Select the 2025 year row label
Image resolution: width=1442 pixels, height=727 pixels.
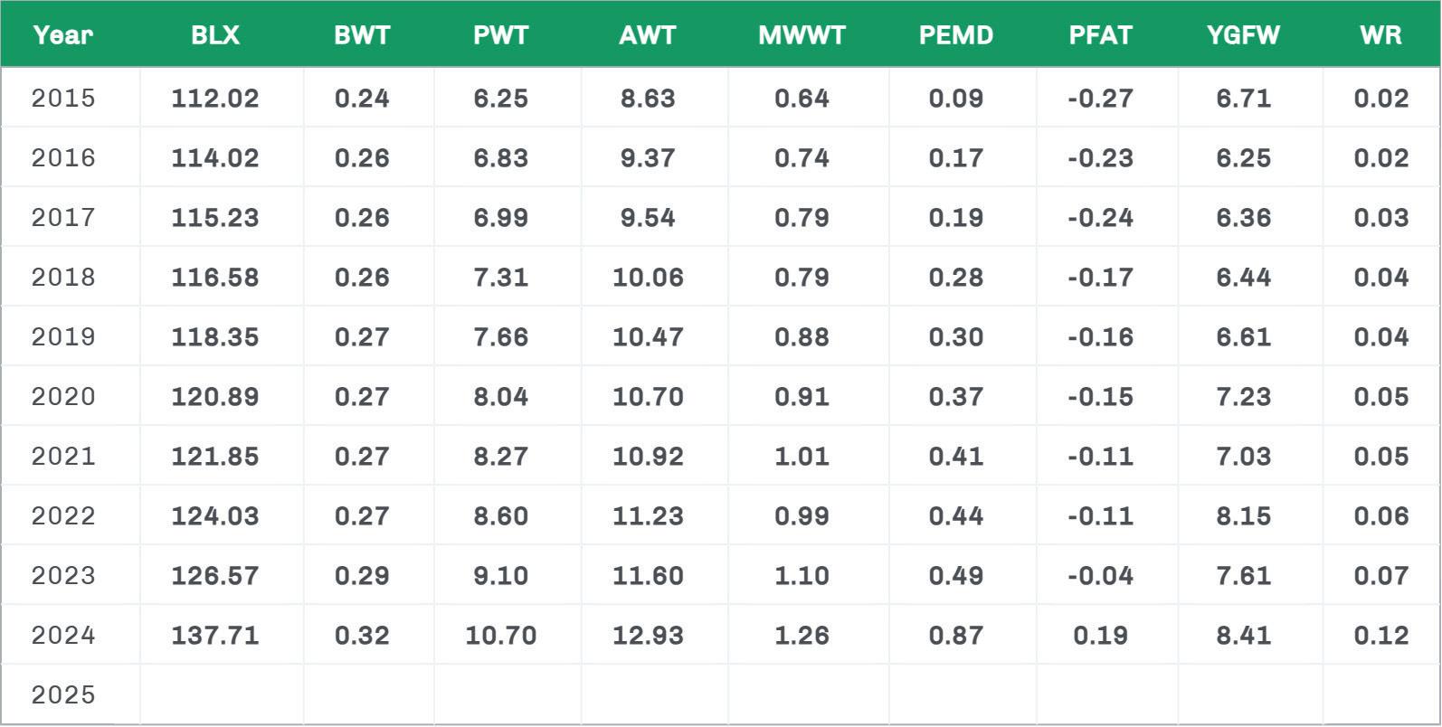click(62, 694)
